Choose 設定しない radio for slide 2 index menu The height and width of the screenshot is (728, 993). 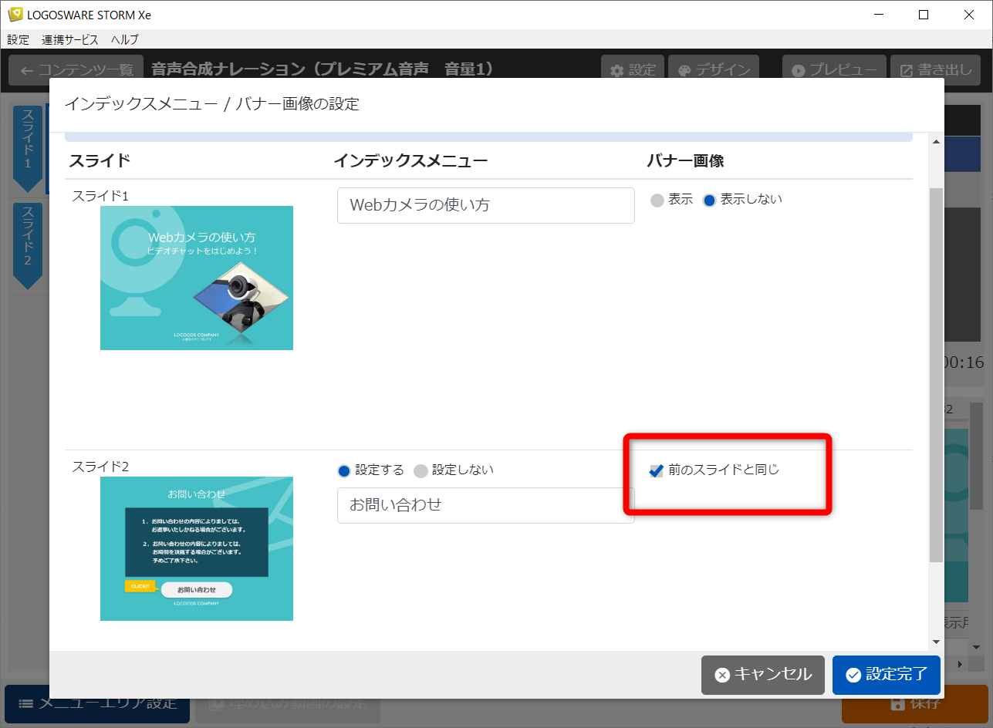point(421,471)
